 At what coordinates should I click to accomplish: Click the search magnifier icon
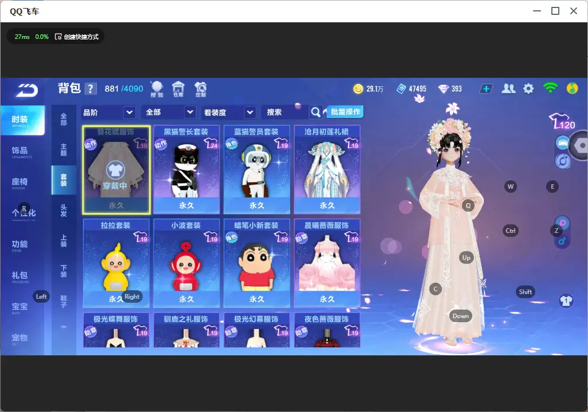[x=316, y=112]
